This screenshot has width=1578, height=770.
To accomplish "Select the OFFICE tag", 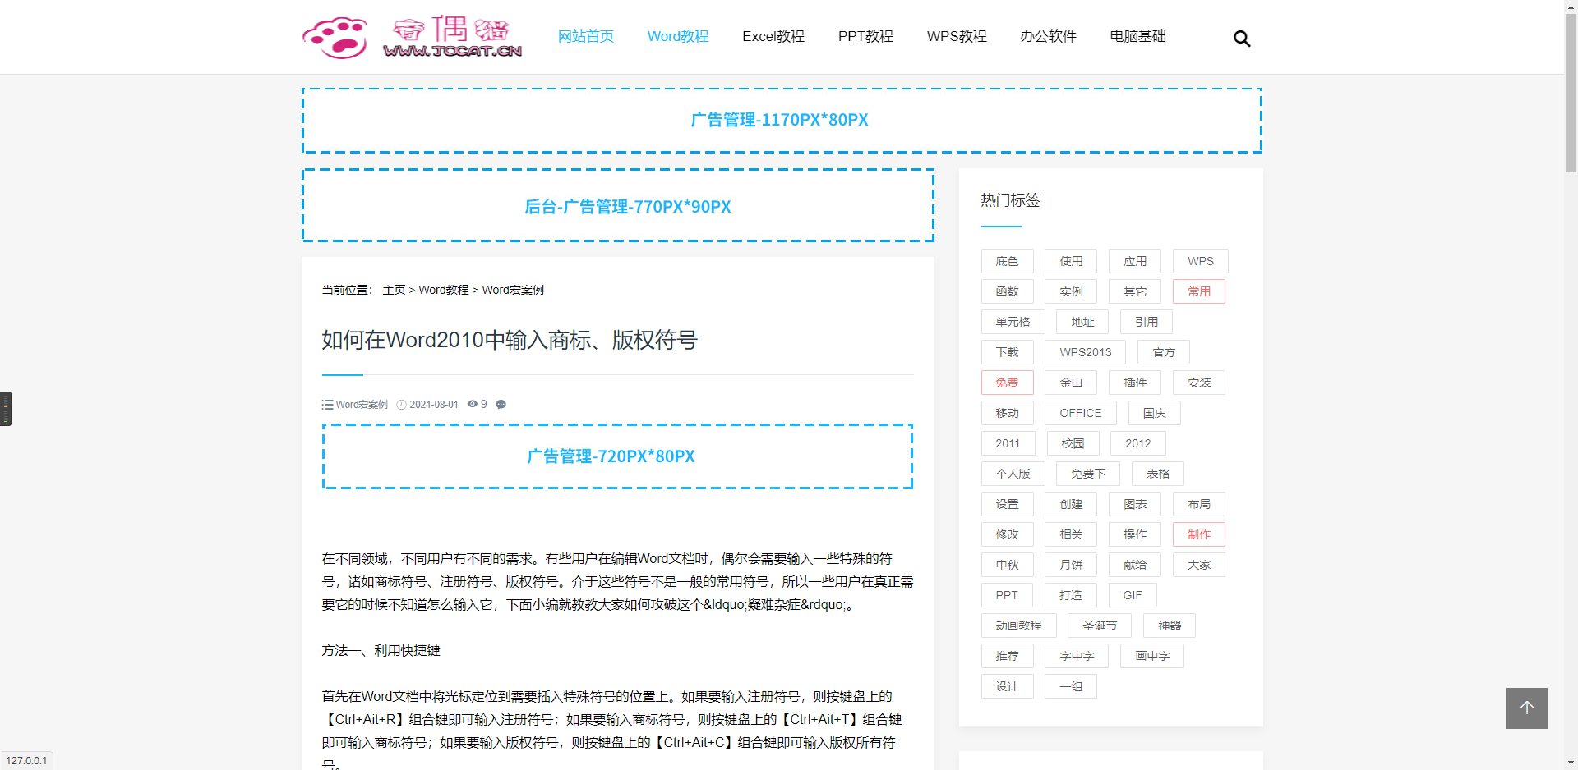I will pyautogui.click(x=1081, y=413).
